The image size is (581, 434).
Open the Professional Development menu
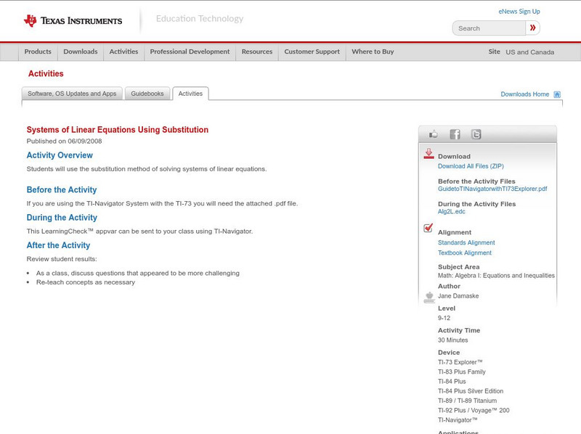click(x=190, y=52)
